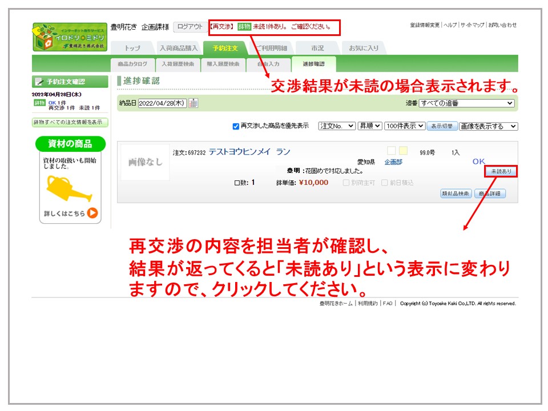
Task: Click the yellow watering can image
Action: point(69,190)
